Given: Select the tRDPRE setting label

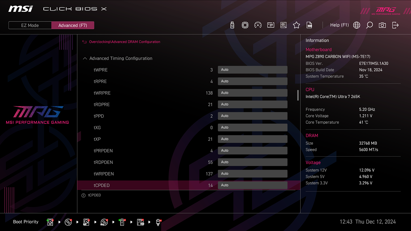Looking at the screenshot, I should [x=102, y=104].
